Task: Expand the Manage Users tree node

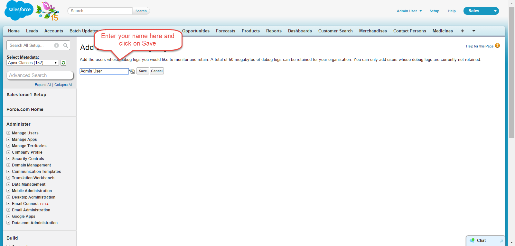Action: click(8, 133)
